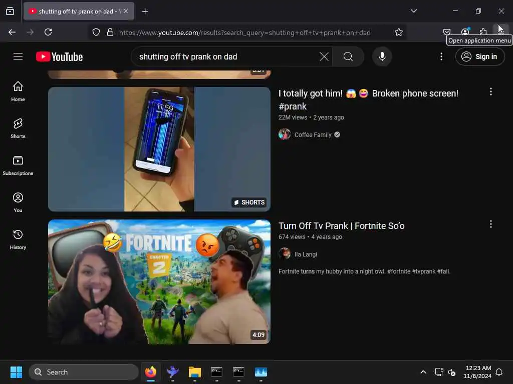Open the muted volume tray icon

pyautogui.click(x=452, y=372)
